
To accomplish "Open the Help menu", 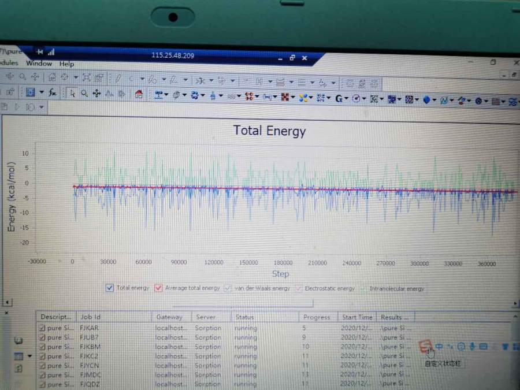I will tap(66, 64).
